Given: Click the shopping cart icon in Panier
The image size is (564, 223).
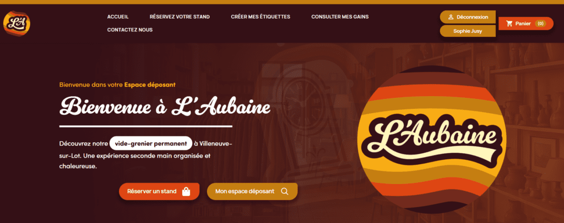Looking at the screenshot, I should (509, 24).
